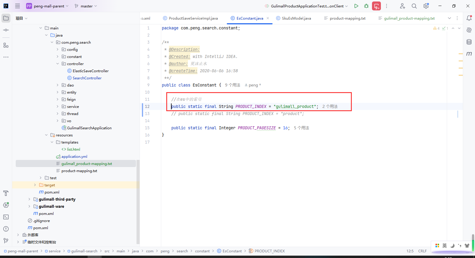Click the 5 usages hint on PRODUCT_PAGESIZE
The image size is (475, 258).
(x=301, y=128)
